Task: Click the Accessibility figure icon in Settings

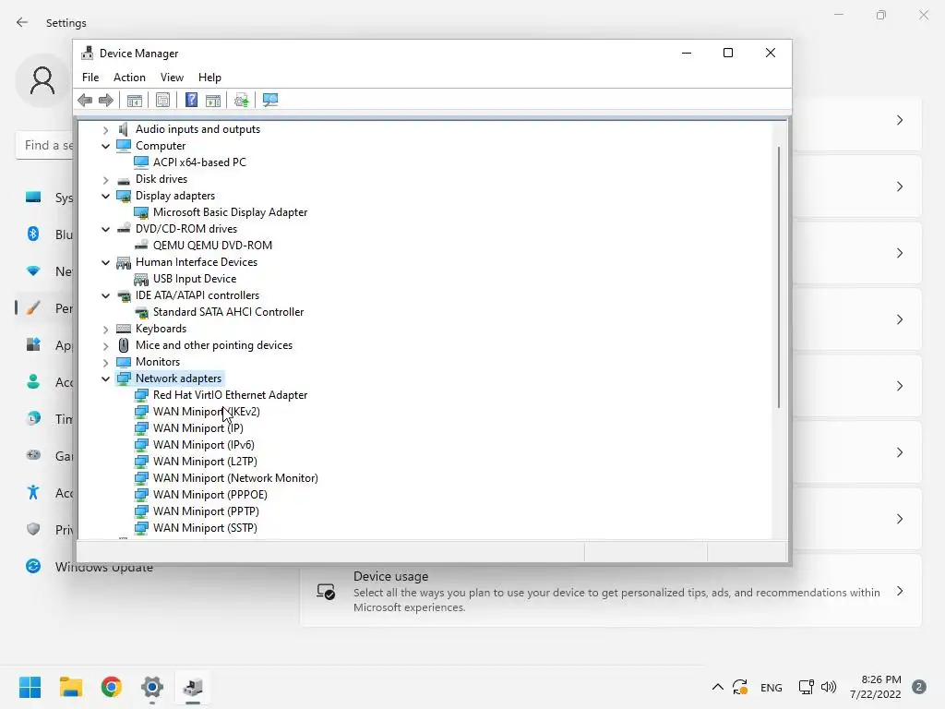Action: pyautogui.click(x=33, y=493)
